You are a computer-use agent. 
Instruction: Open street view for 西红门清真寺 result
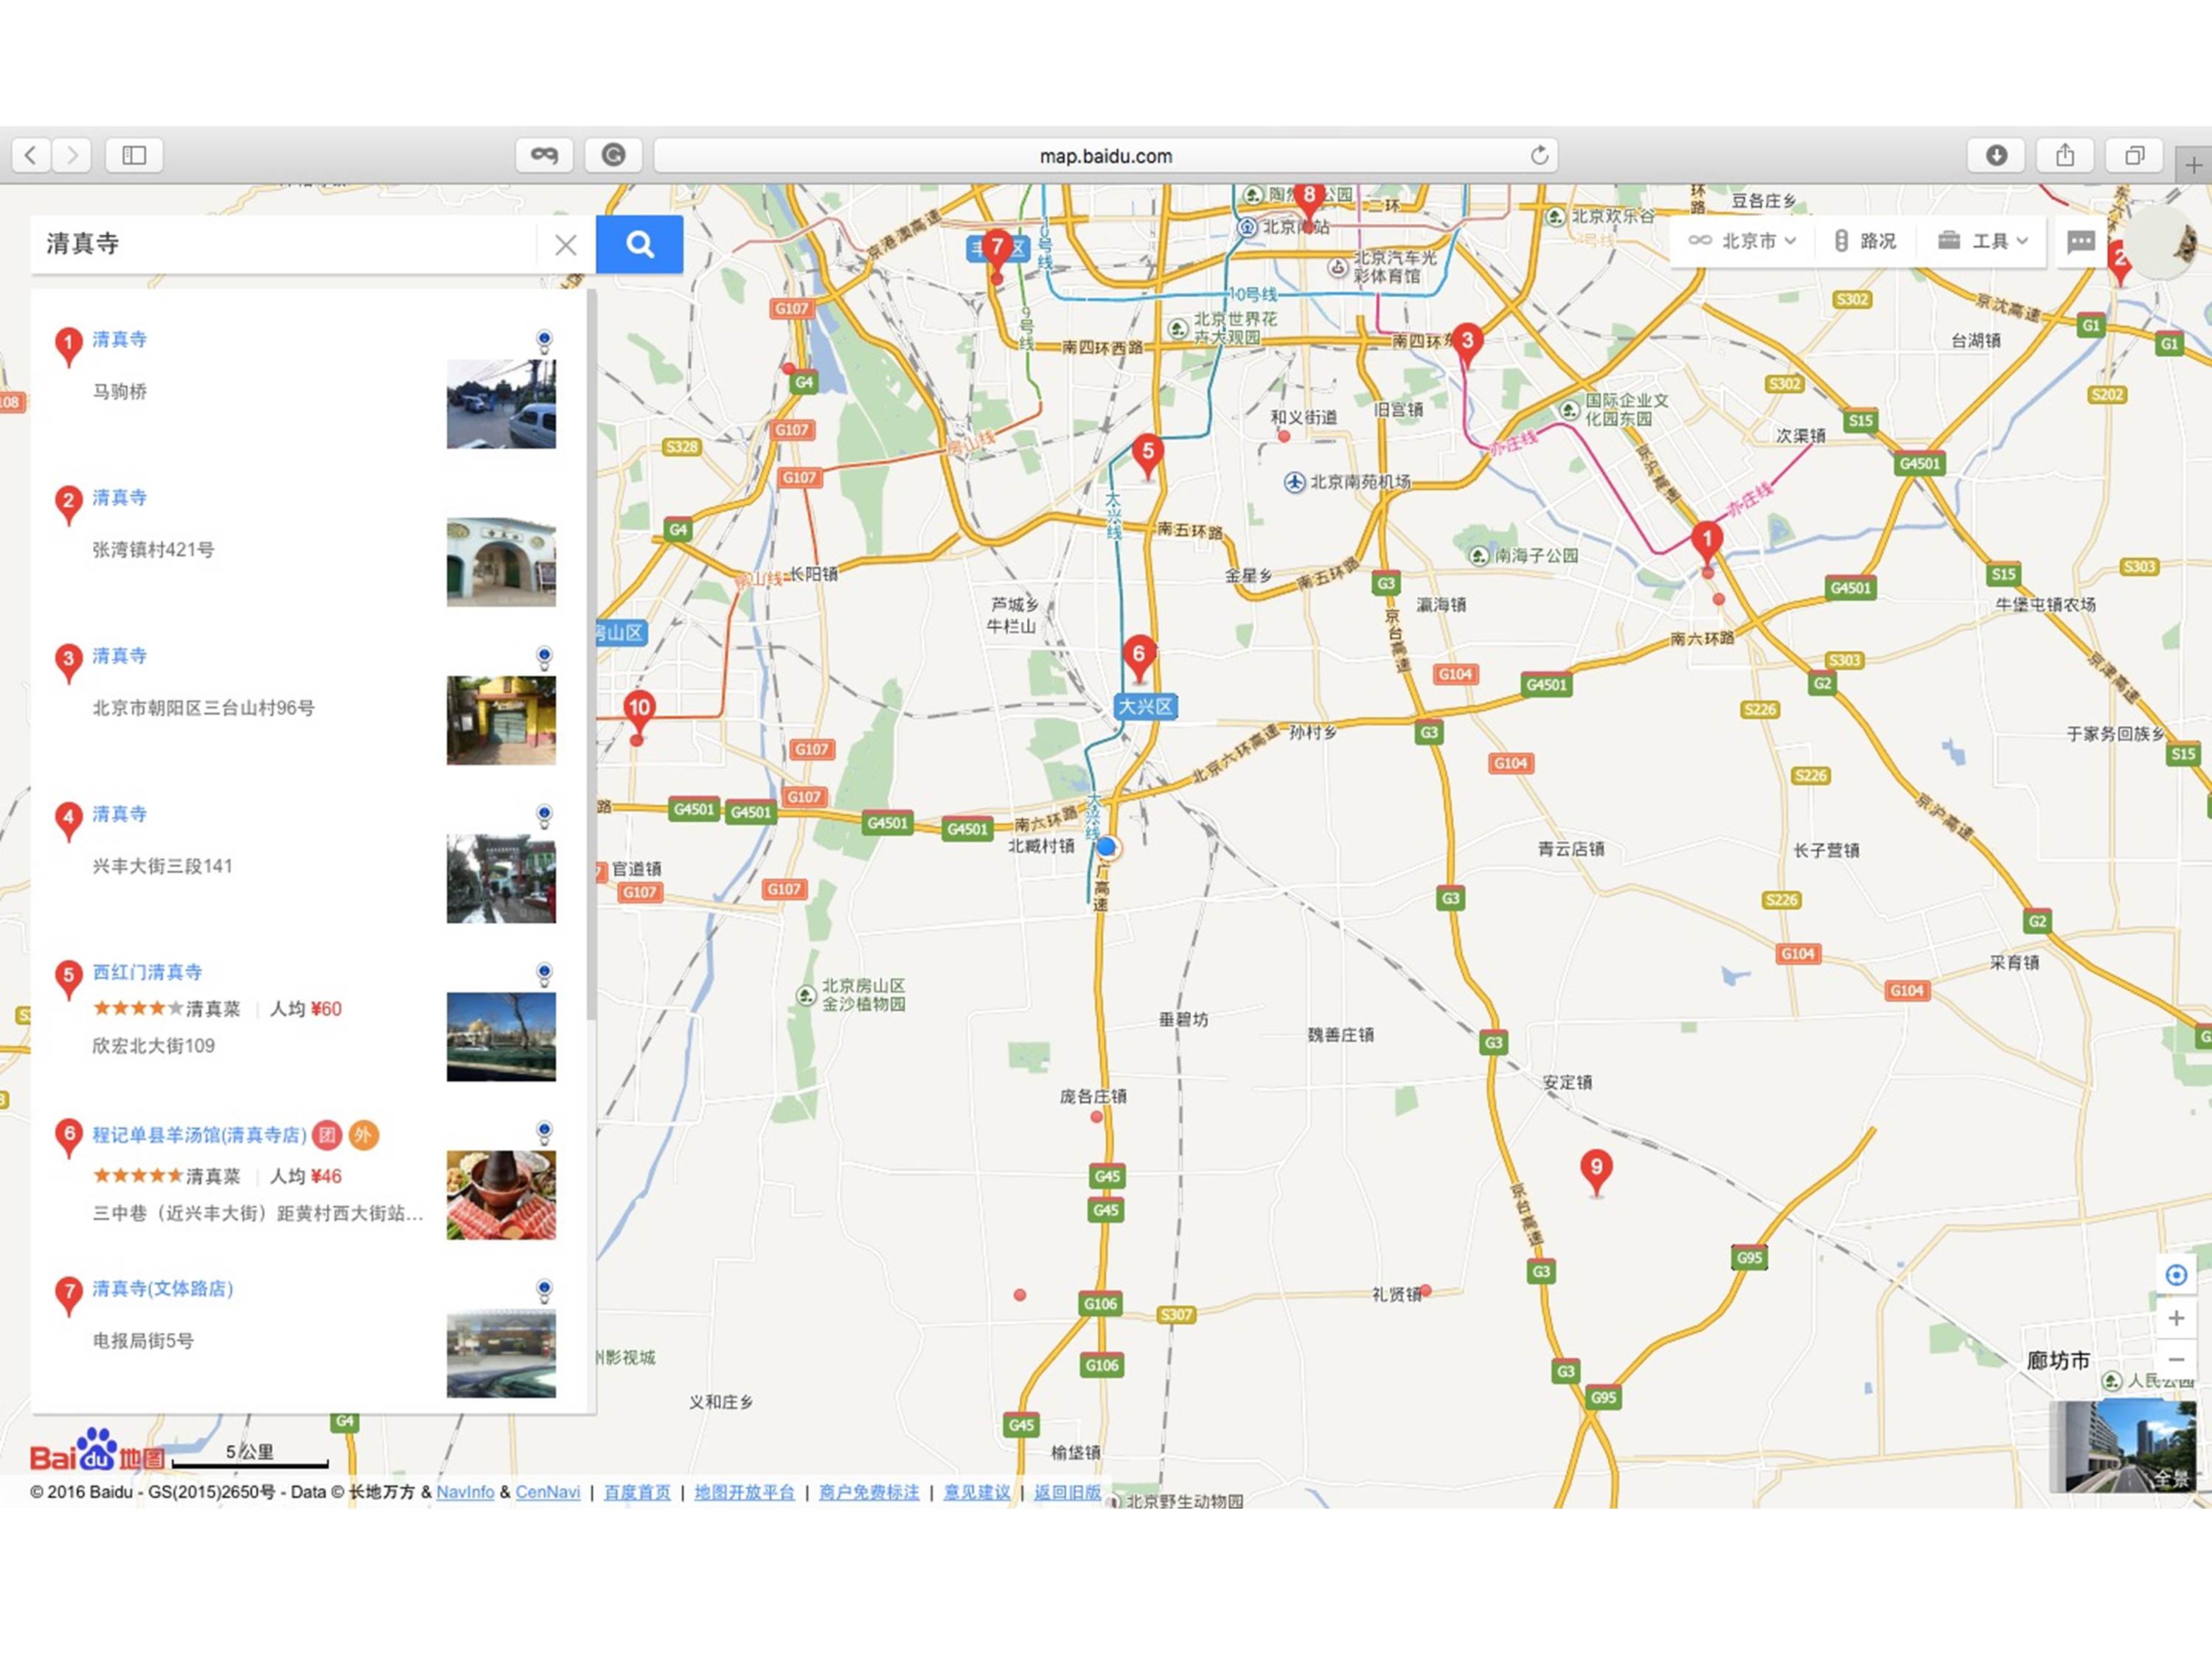tap(544, 973)
